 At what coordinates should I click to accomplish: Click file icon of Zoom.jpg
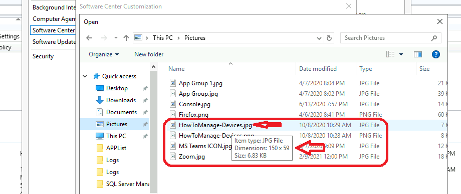tap(173, 157)
